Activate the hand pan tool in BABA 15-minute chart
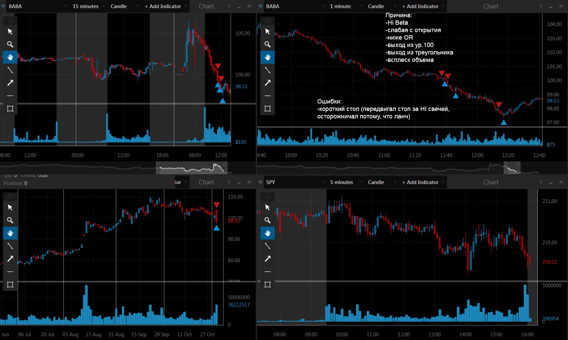 [x=10, y=57]
